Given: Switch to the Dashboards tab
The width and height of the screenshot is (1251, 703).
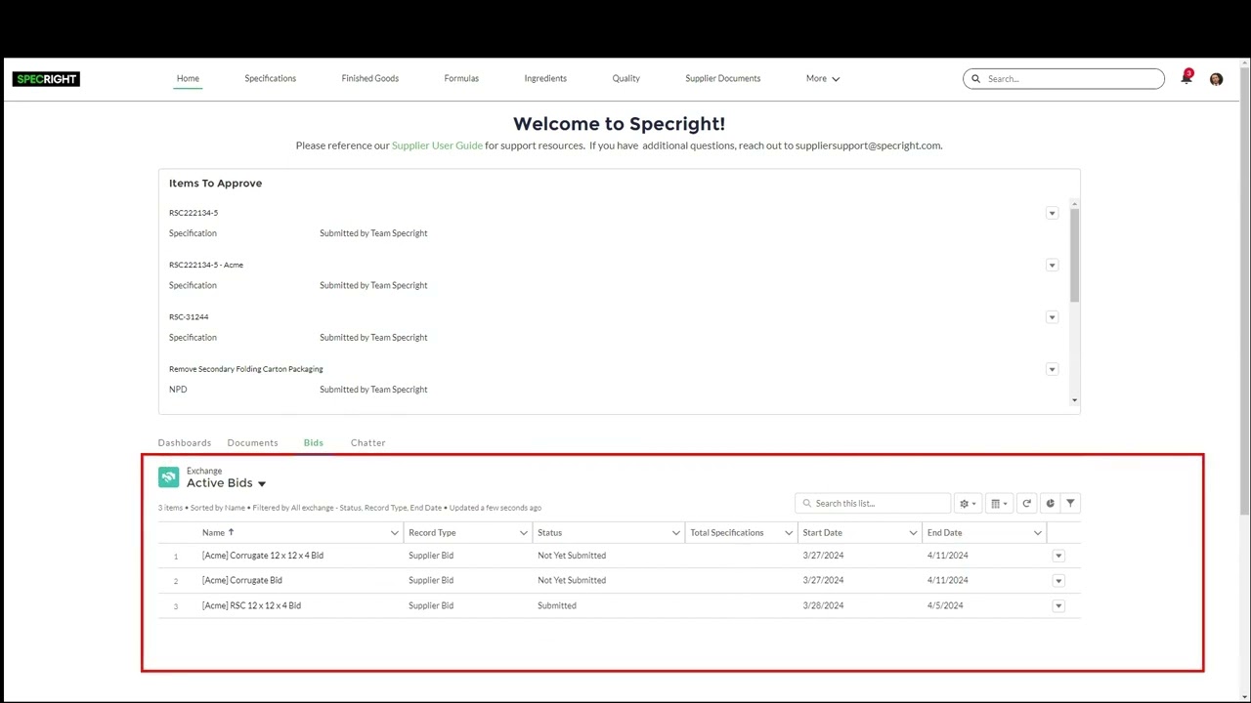Looking at the screenshot, I should point(185,443).
